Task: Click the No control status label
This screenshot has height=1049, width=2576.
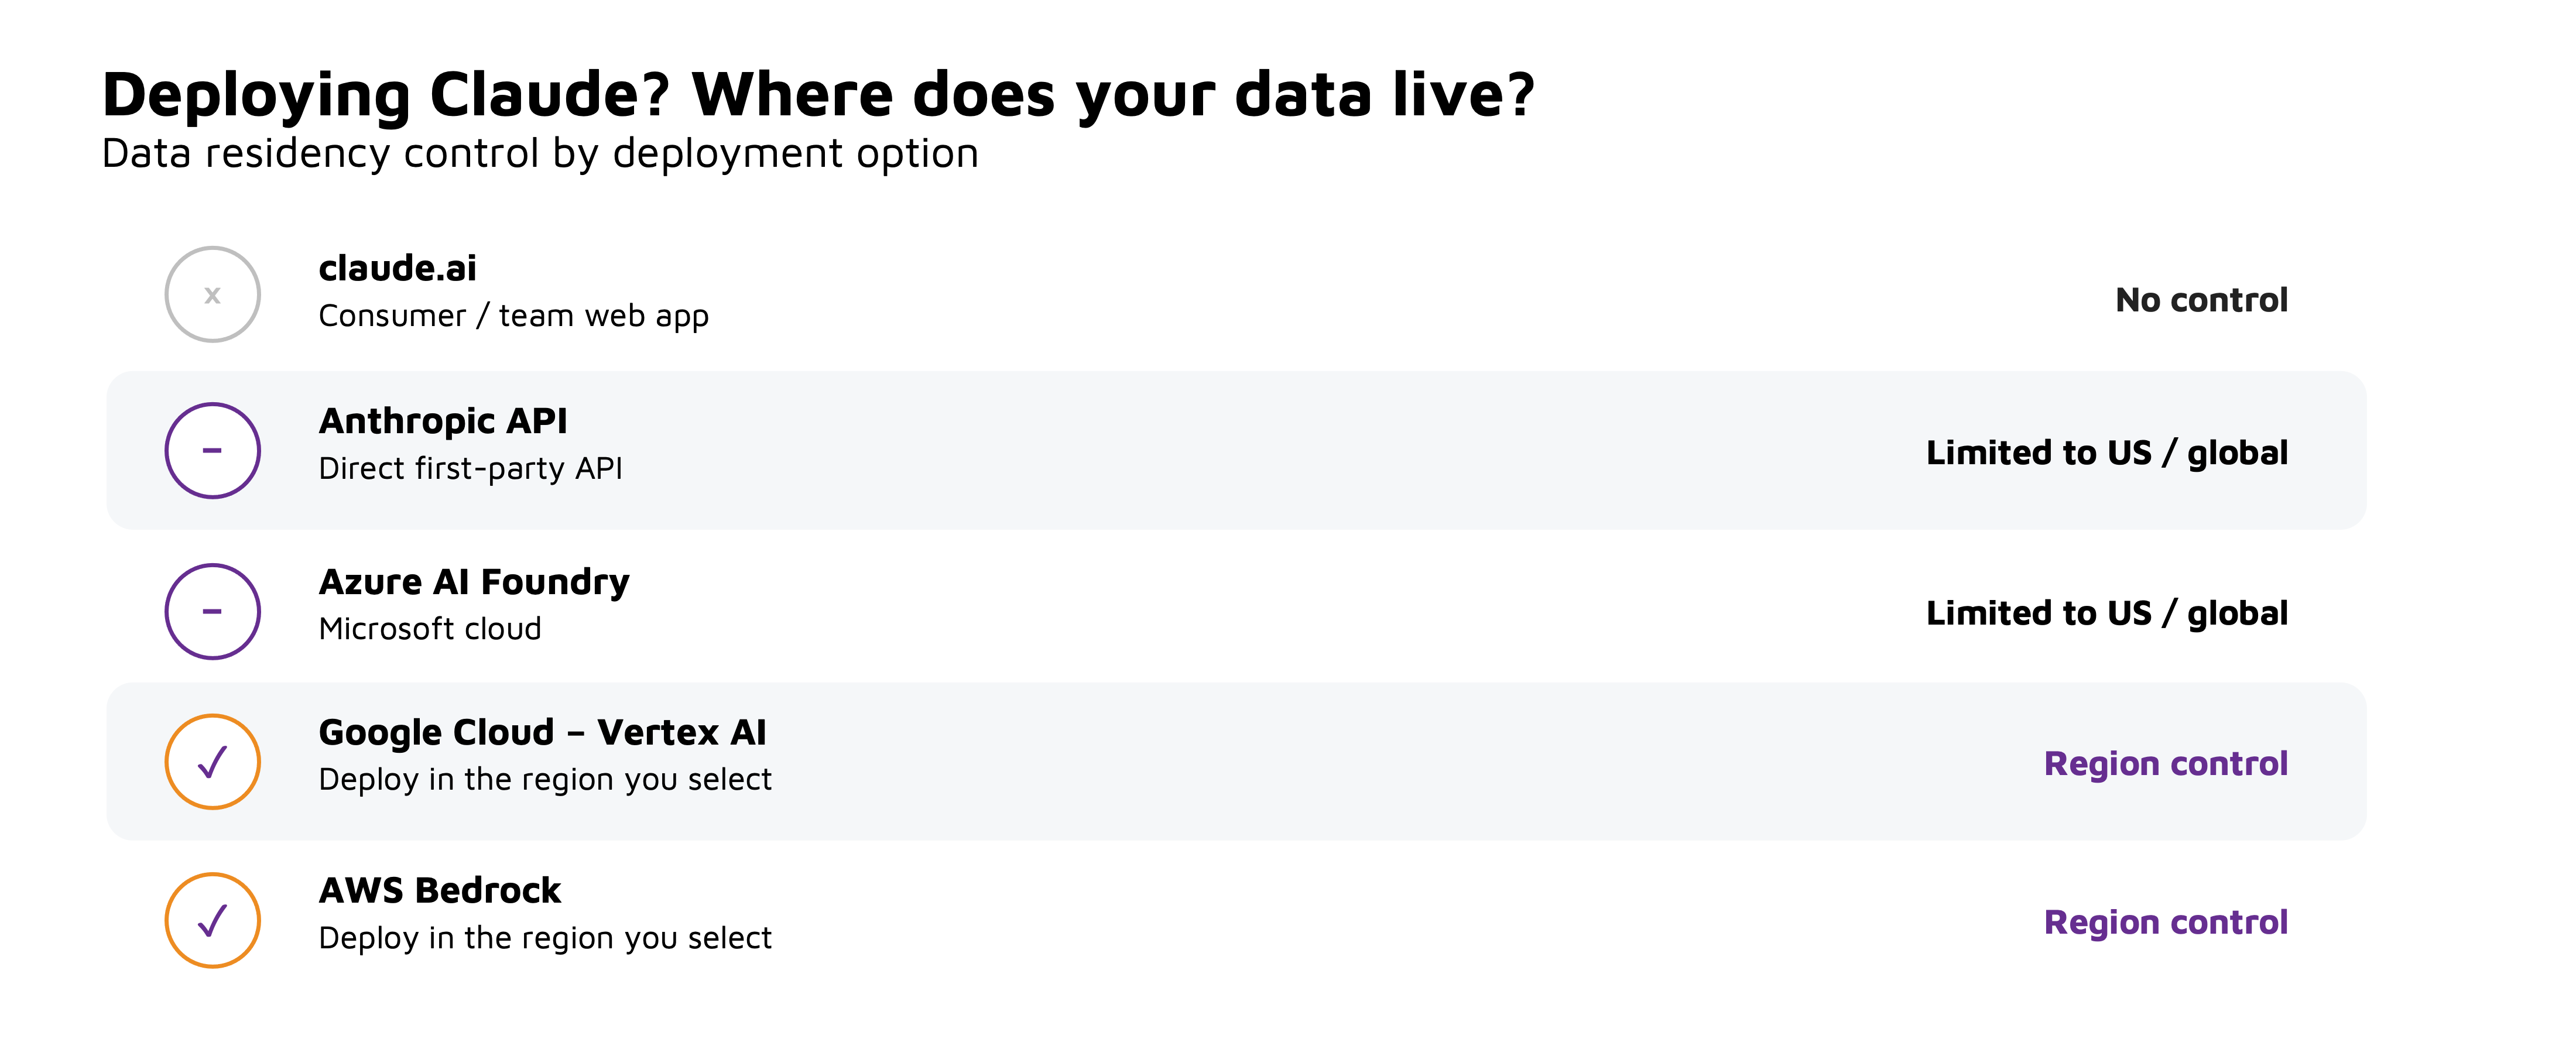Action: click(2202, 300)
